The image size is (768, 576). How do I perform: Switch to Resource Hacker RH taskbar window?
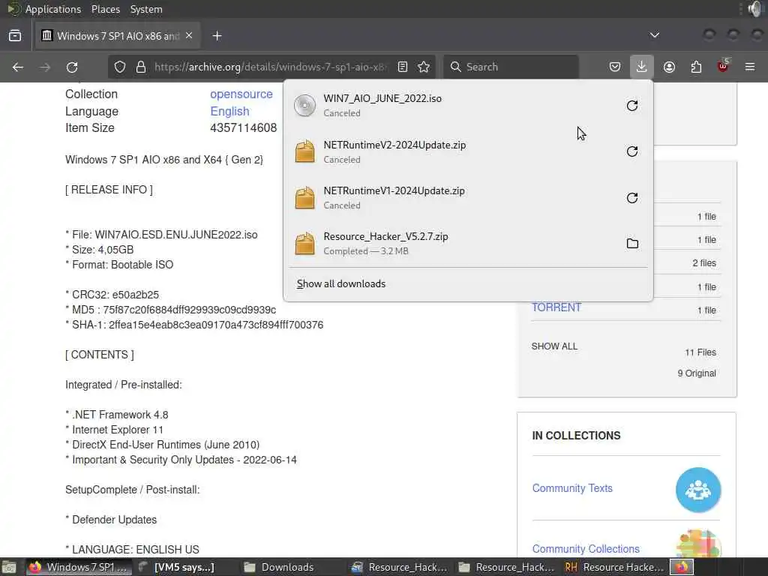pos(614,567)
